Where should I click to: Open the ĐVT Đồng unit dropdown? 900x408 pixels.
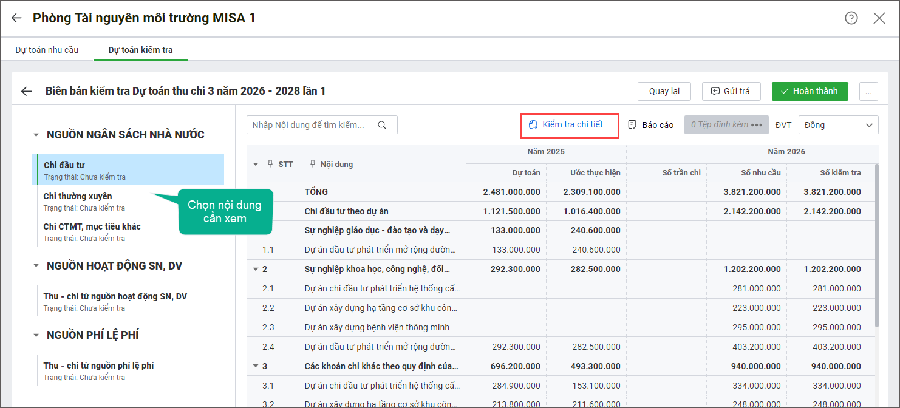[x=838, y=125]
